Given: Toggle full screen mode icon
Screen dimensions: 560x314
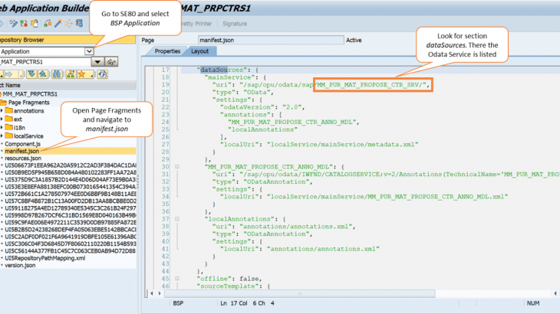Looking at the screenshot, I should pos(79,24).
